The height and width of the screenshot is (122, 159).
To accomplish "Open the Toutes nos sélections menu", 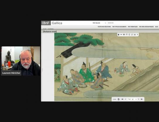I will click(x=104, y=27).
